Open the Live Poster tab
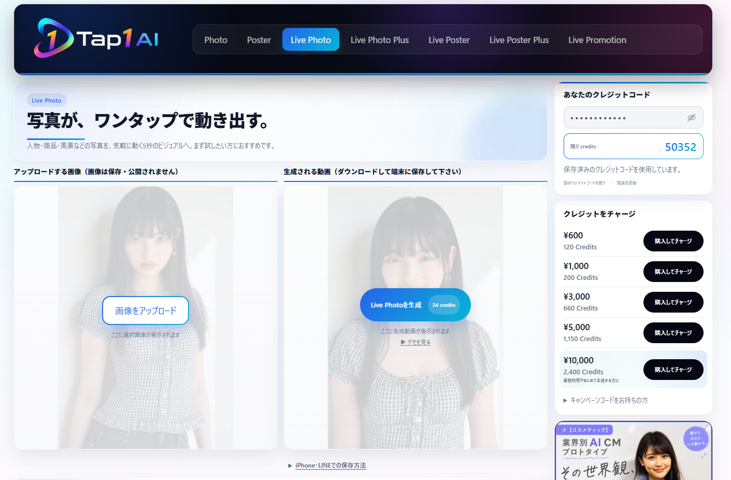Image resolution: width=731 pixels, height=480 pixels. point(449,40)
